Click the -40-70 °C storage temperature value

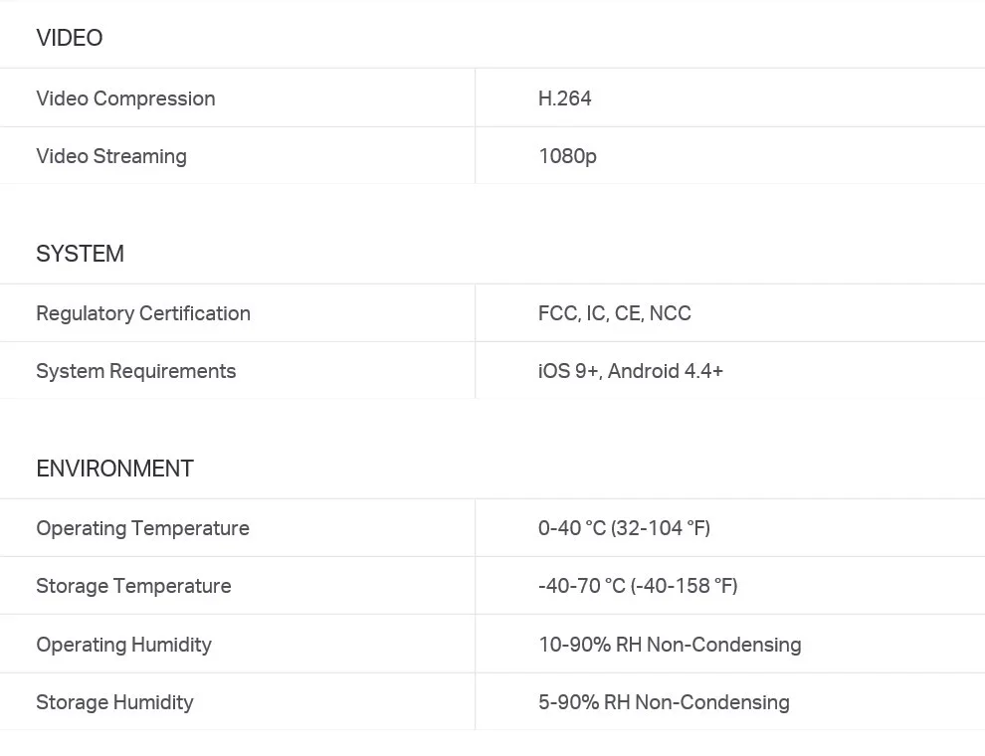coord(638,586)
